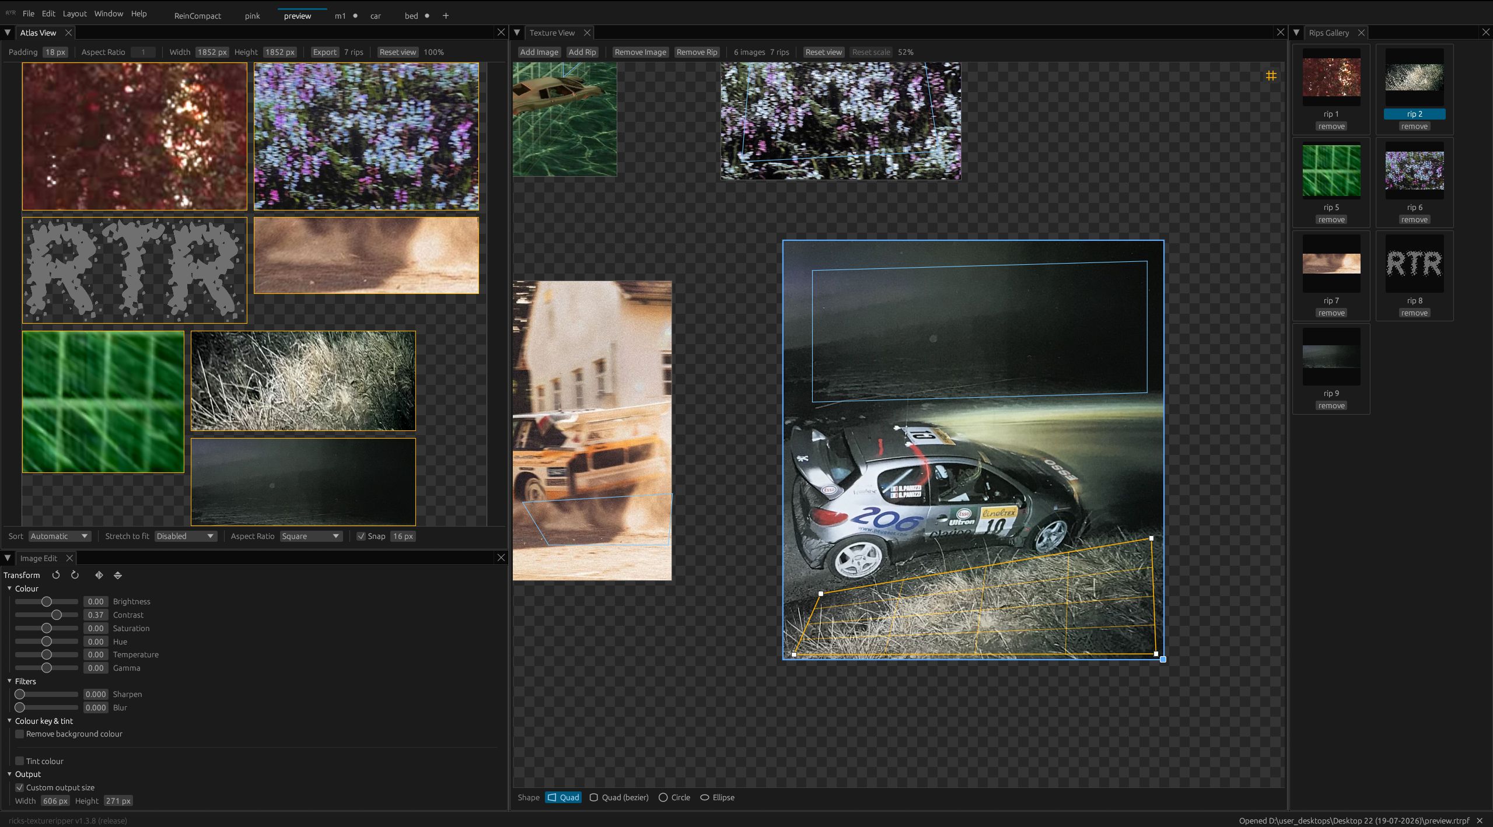This screenshot has width=1493, height=827.
Task: Reset view in the Texture View toolbar
Action: [824, 52]
